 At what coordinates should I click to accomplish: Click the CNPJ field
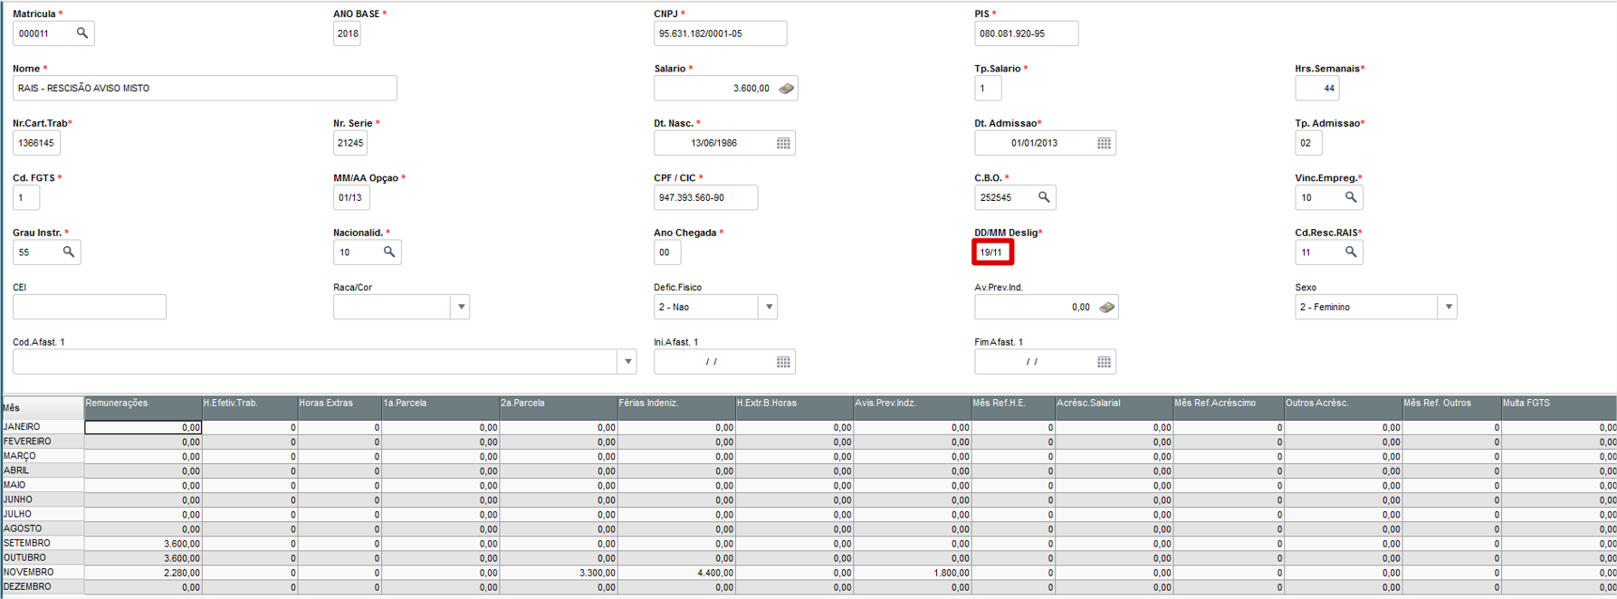pos(721,33)
